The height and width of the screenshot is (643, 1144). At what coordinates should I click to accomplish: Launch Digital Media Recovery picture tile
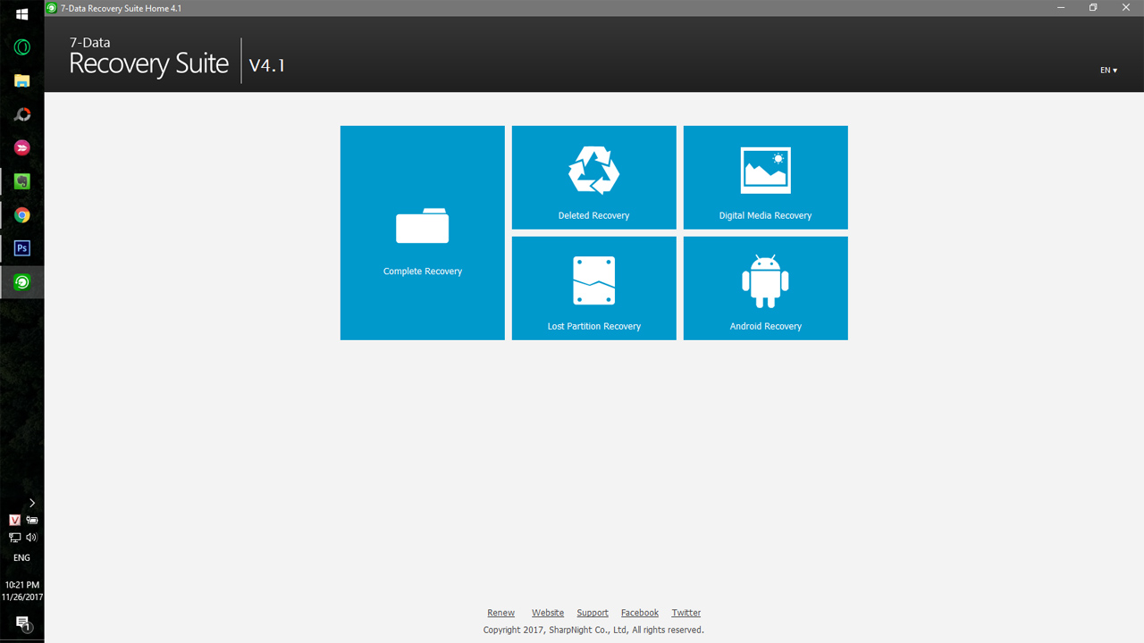(x=765, y=178)
